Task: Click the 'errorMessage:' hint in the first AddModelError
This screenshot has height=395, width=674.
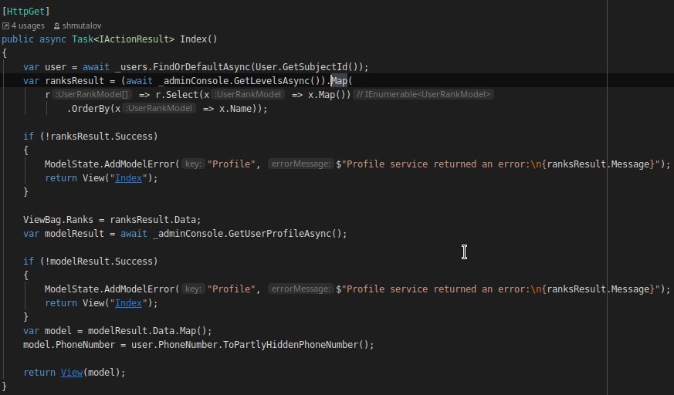Action: (x=301, y=164)
